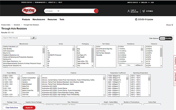Select Anti-Arc feature
Screen dimensions: 176x110
[x=45, y=78]
